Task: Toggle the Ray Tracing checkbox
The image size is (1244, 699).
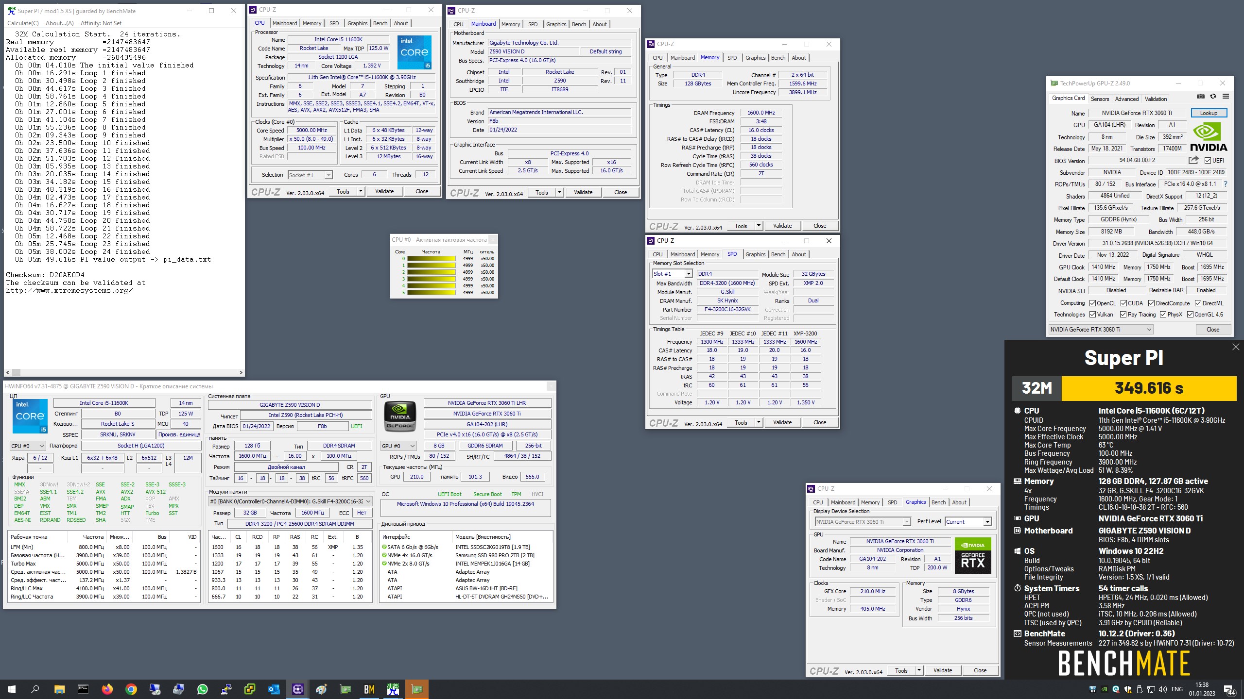Action: 1123,315
